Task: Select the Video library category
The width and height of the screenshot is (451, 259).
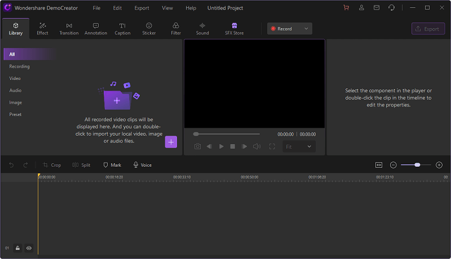Action: tap(15, 78)
